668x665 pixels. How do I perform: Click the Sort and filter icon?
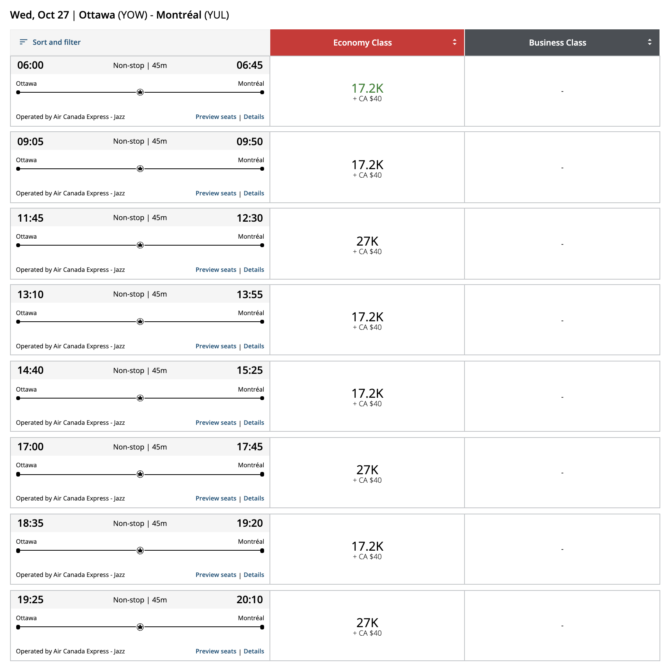(23, 42)
